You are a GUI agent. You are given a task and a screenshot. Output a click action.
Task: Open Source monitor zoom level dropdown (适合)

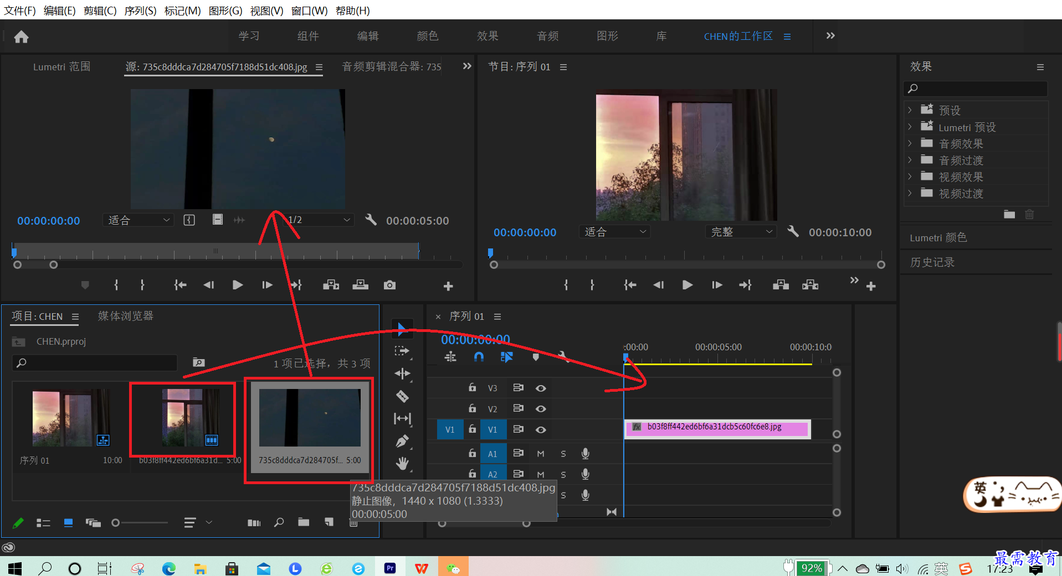(138, 220)
